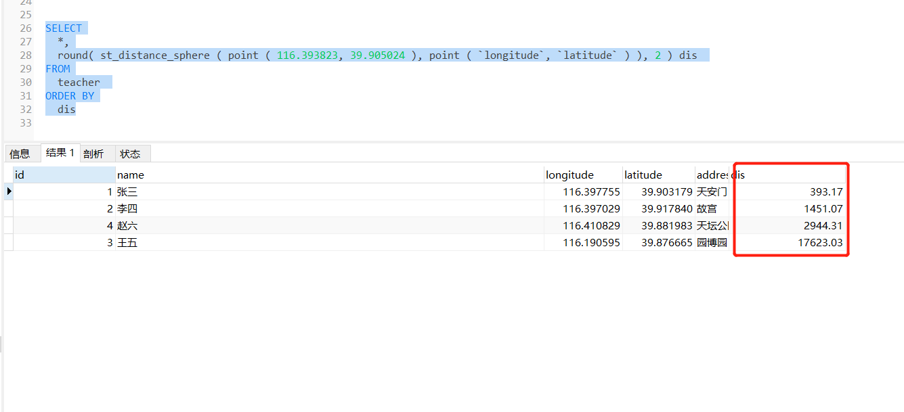Select the name cell 李四
Screen dimensions: 904x412
127,209
